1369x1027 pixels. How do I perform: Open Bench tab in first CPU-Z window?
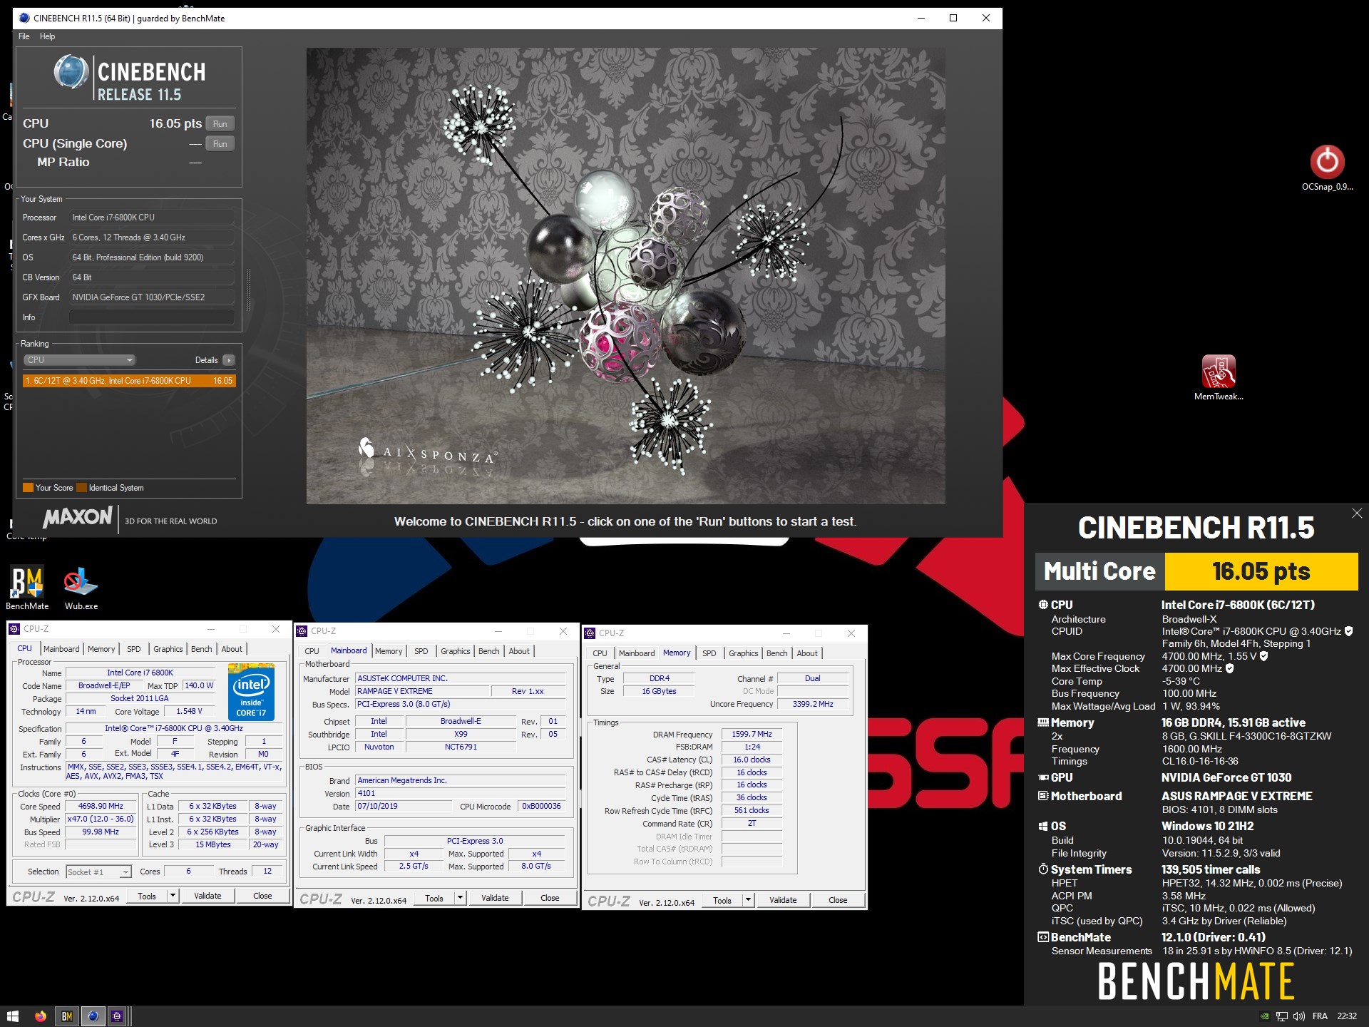pos(202,649)
